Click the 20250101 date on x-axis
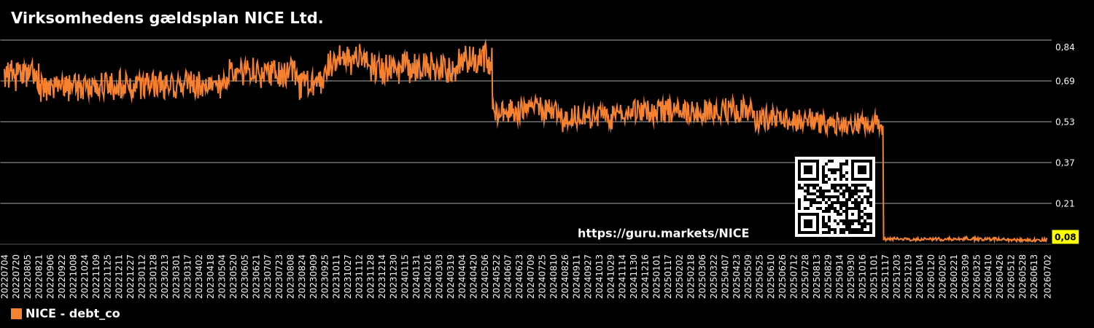The height and width of the screenshot is (328, 1094). [x=657, y=276]
